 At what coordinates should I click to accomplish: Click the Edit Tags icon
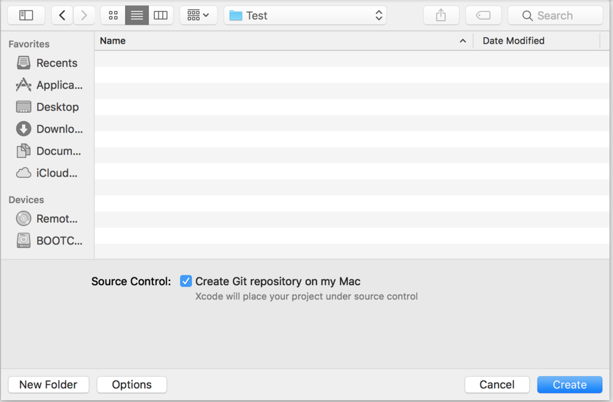click(483, 15)
